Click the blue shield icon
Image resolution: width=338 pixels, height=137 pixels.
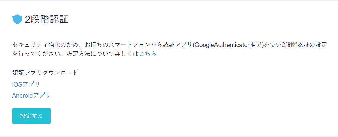pos(17,19)
